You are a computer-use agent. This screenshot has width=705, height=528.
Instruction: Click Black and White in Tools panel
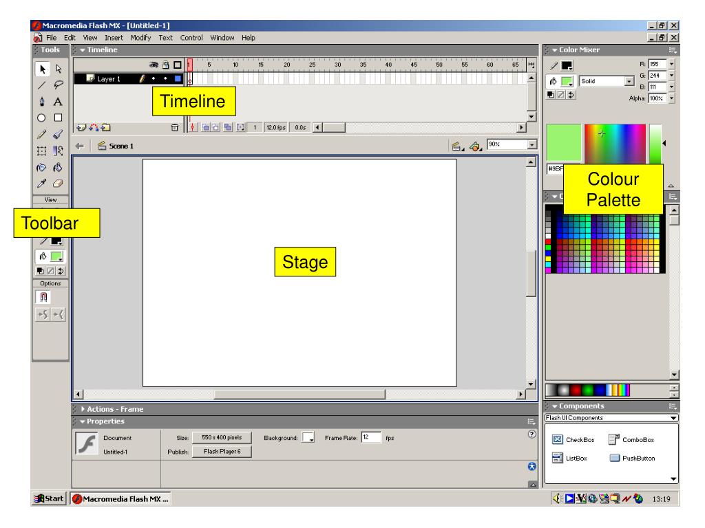(x=41, y=271)
